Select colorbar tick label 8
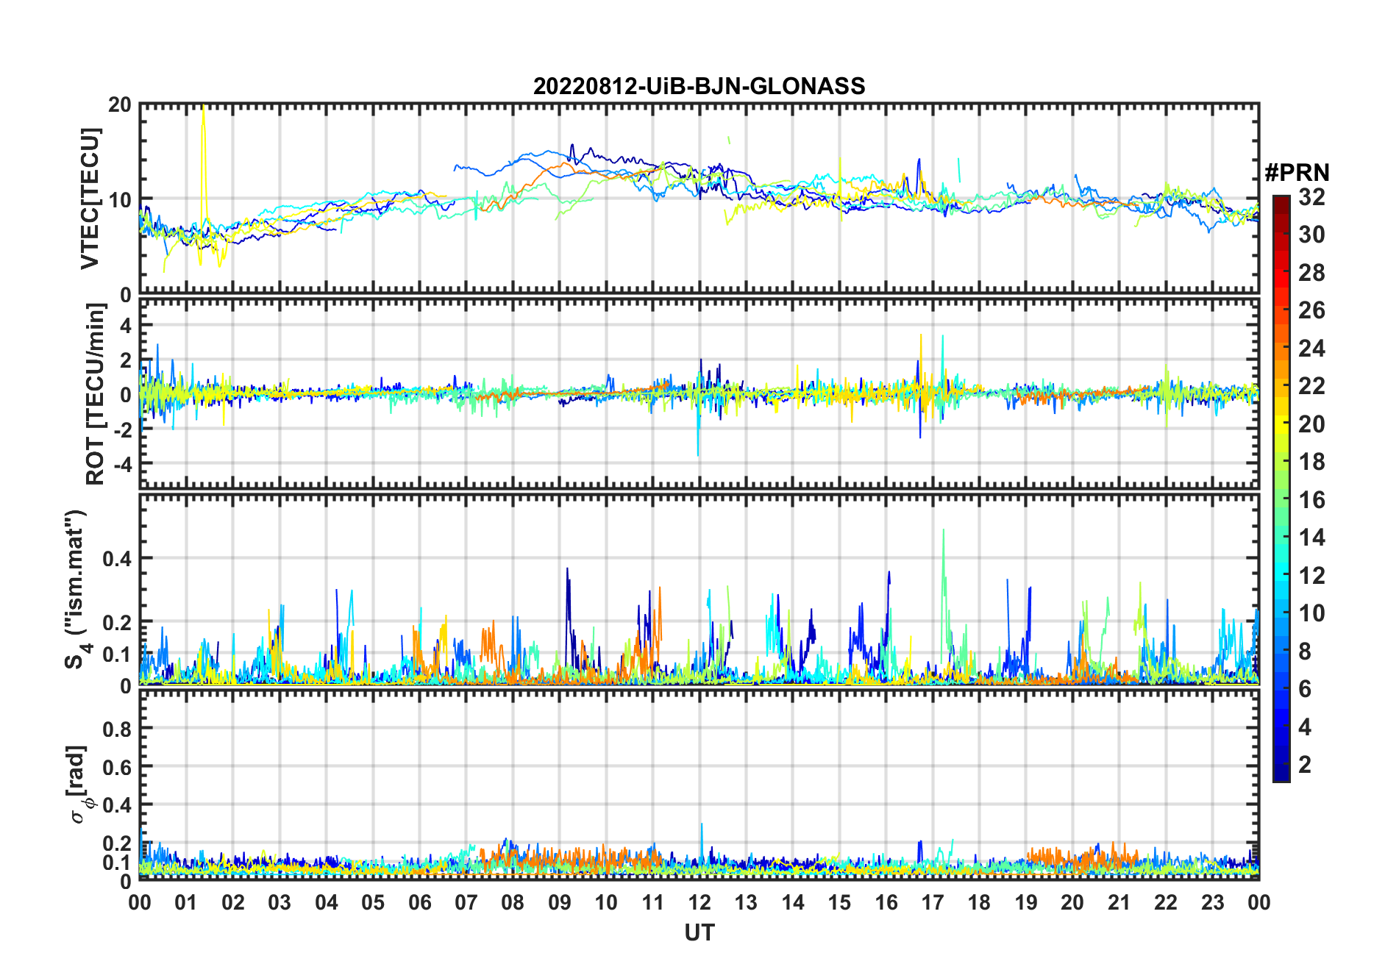This screenshot has height=978, width=1399. pos(1305,652)
